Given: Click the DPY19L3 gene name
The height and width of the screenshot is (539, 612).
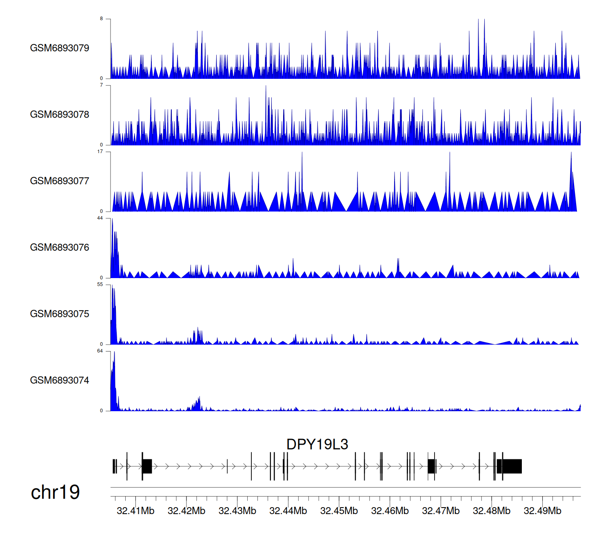Looking at the screenshot, I should tap(317, 444).
